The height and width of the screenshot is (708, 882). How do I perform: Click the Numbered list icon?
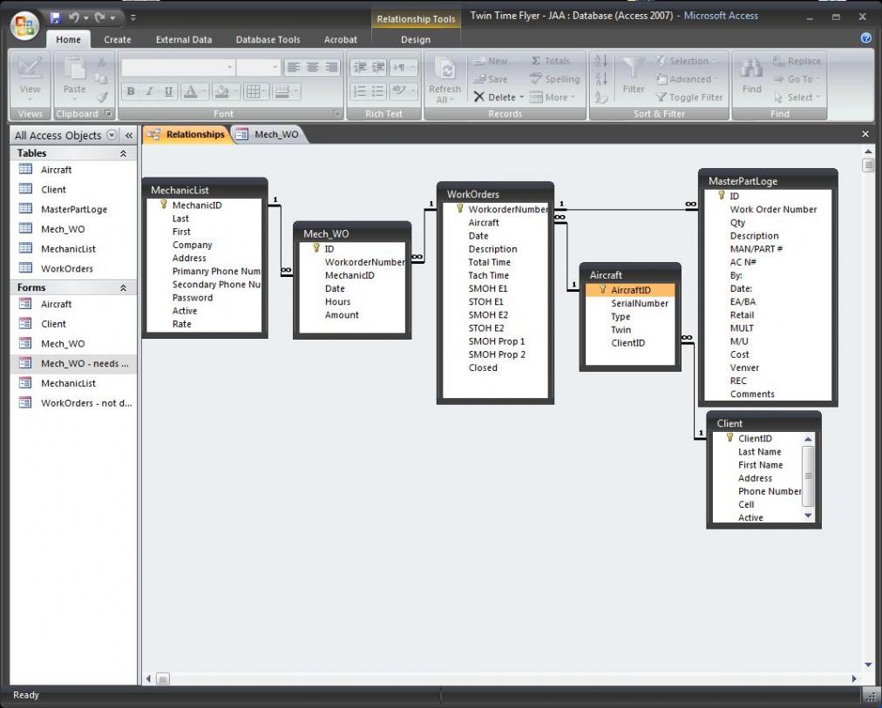359,91
